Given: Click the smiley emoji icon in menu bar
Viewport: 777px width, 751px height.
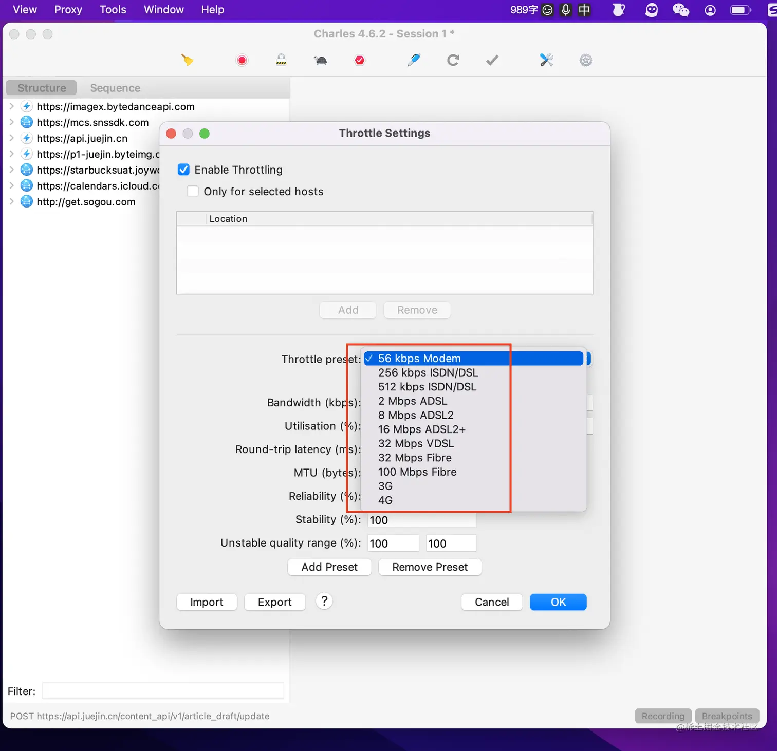Looking at the screenshot, I should tap(548, 10).
